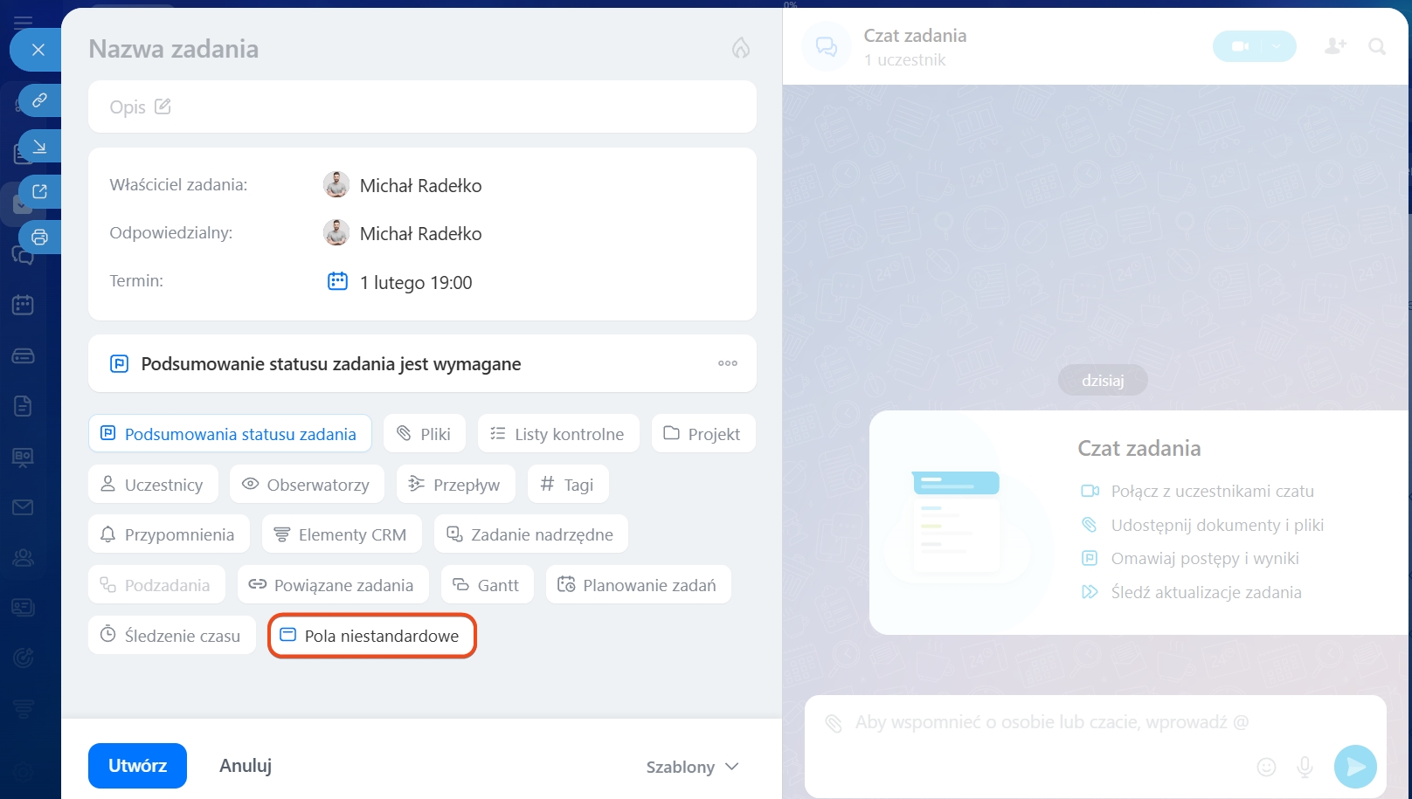
Task: Set up Przypomnienia for the task
Action: pos(169,534)
